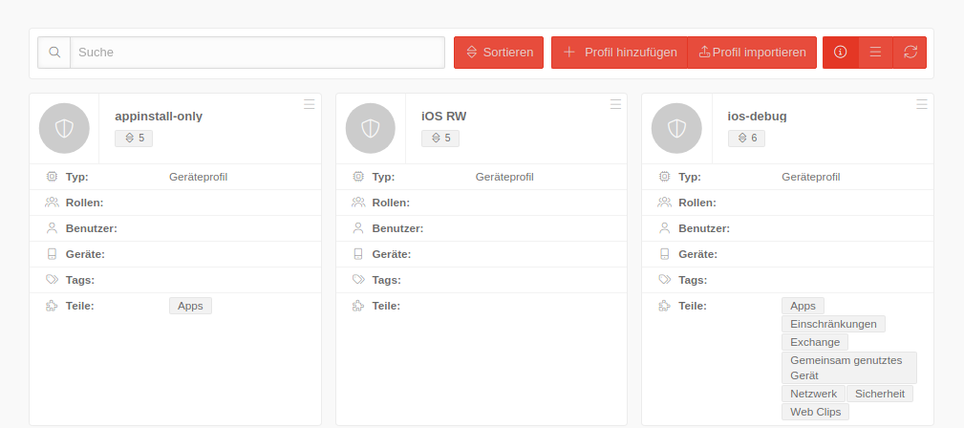Switch to list view layout
This screenshot has width=964, height=428.
[x=875, y=53]
